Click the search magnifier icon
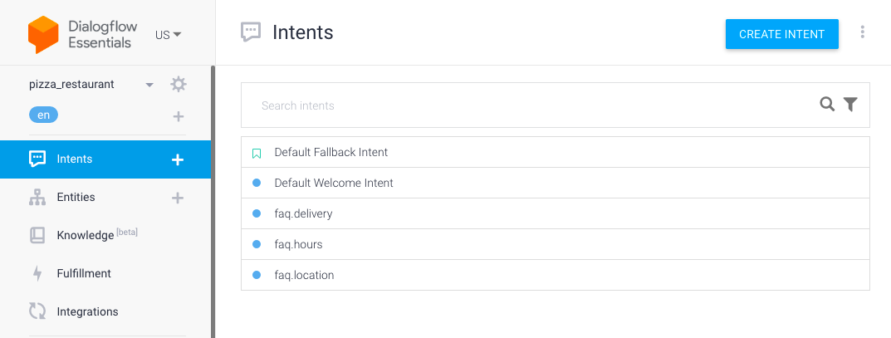Screen dimensions: 891x338 [x=827, y=104]
